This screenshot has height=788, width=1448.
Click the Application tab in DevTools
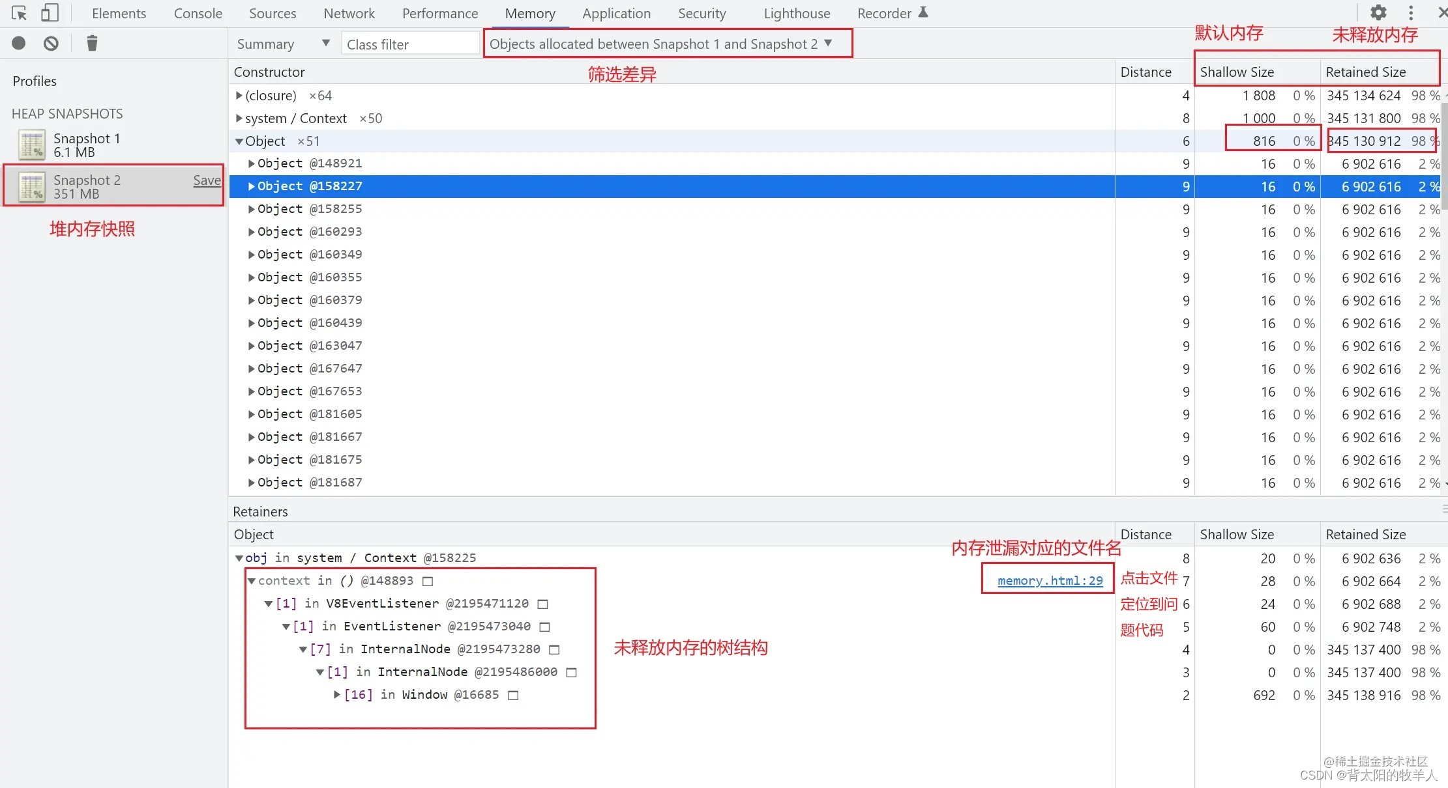(x=615, y=12)
